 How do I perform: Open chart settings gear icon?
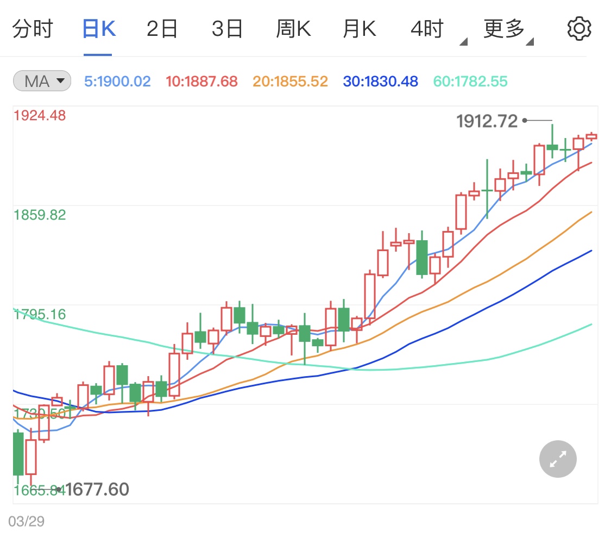pos(579,28)
